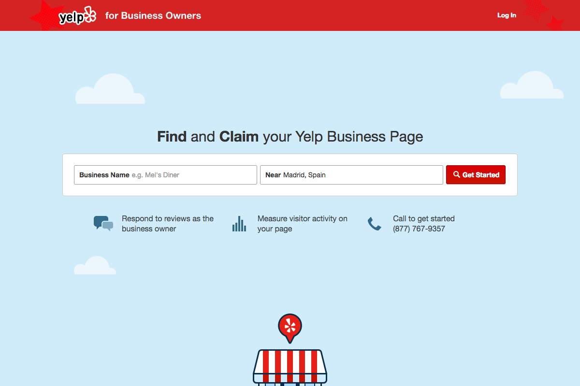580x386 pixels.
Task: Click the Get Started search button
Action: (x=476, y=175)
